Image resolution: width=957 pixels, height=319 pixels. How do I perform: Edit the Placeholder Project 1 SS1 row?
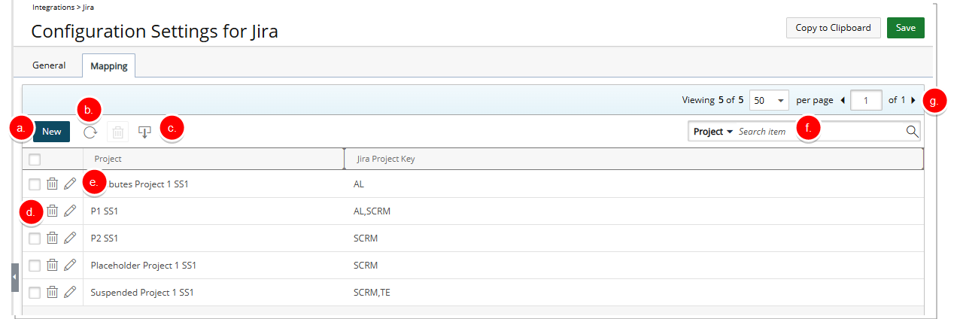70,266
